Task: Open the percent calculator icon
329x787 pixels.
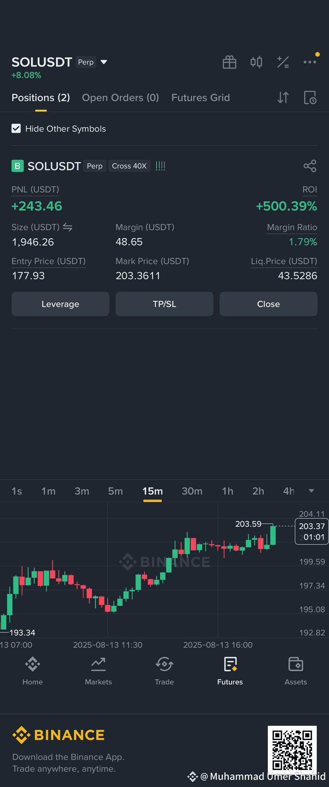Action: click(283, 62)
